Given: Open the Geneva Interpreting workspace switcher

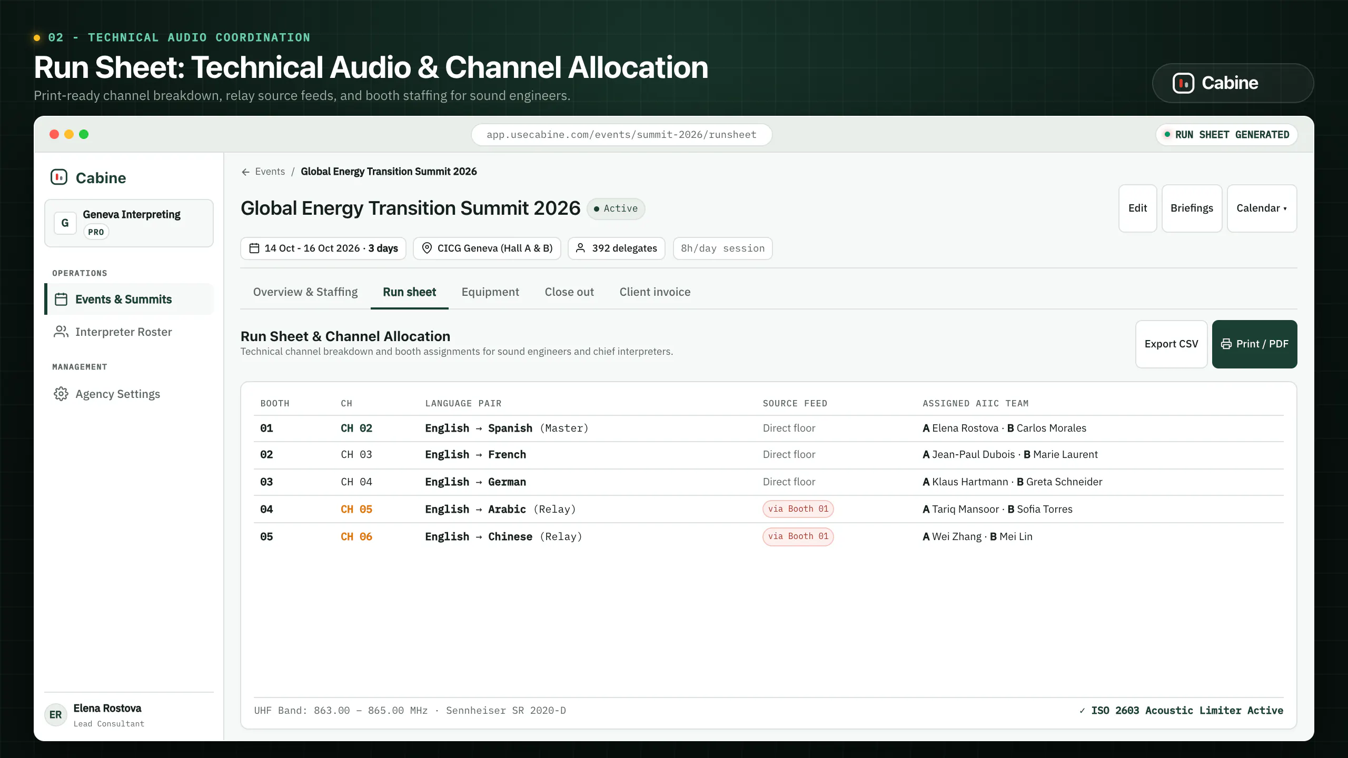Looking at the screenshot, I should pyautogui.click(x=129, y=223).
